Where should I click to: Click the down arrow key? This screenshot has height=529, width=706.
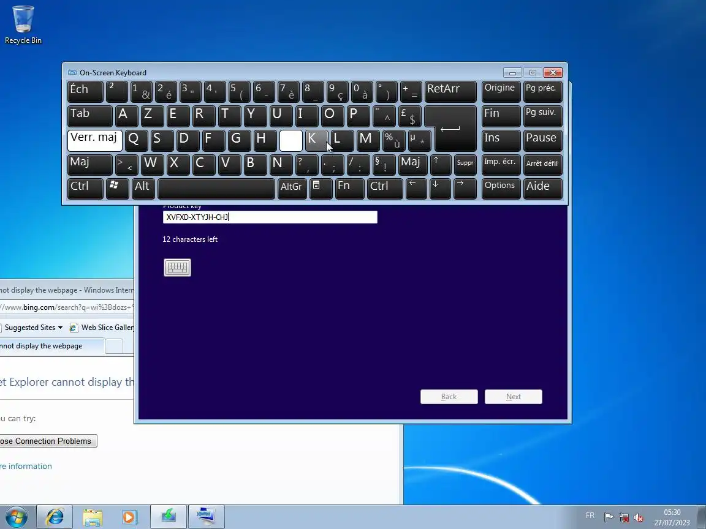click(x=440, y=189)
